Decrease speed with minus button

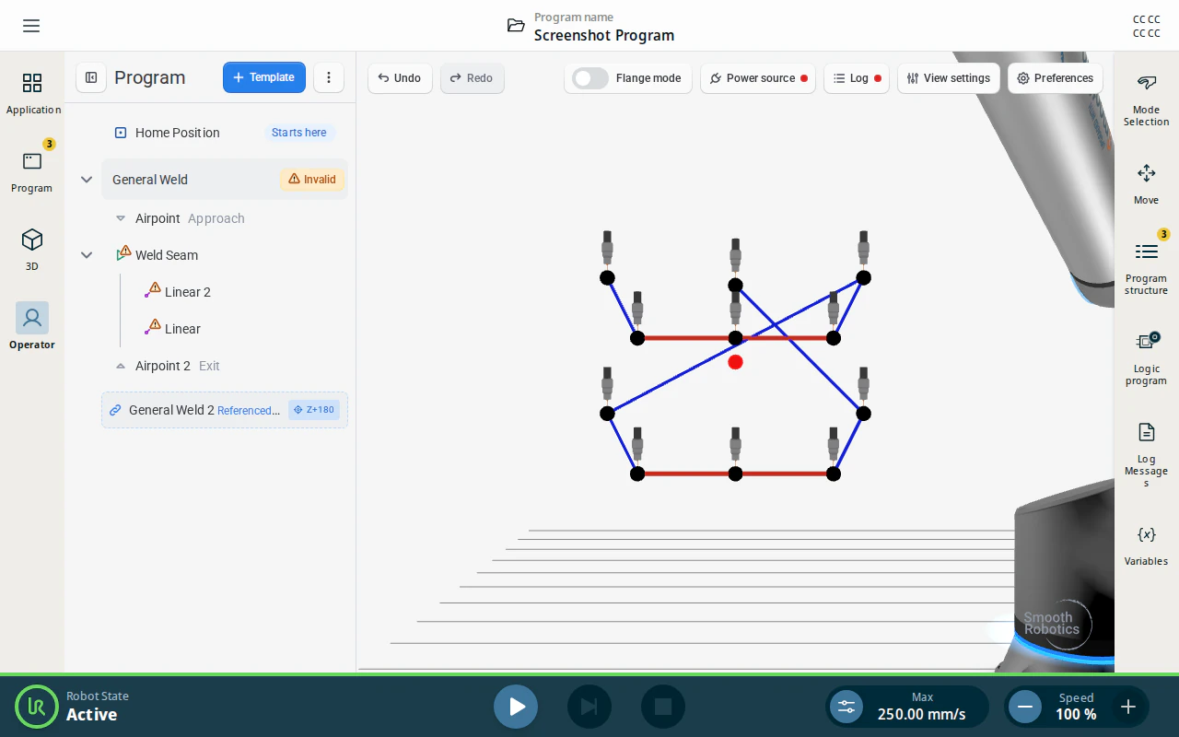[1024, 707]
